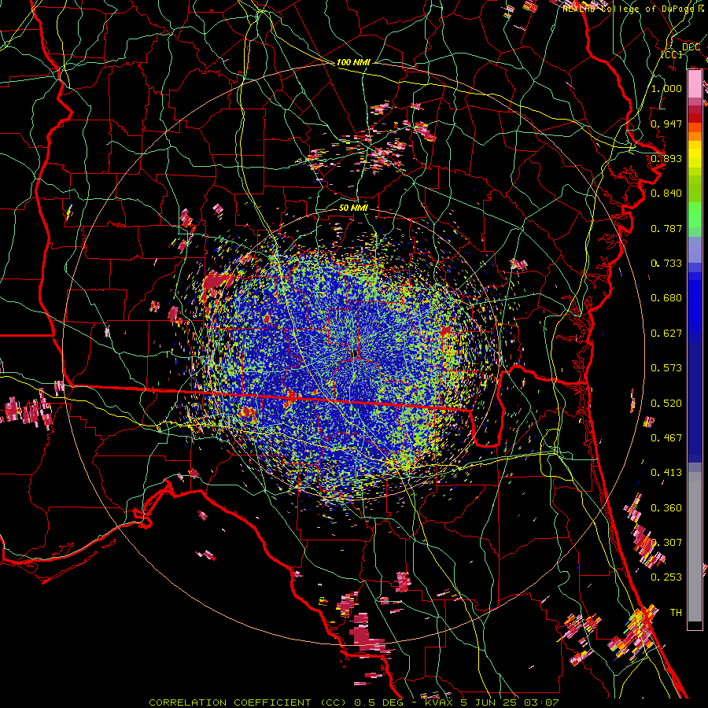Click the 100 NMI range ring label
The width and height of the screenshot is (708, 708).
[353, 62]
